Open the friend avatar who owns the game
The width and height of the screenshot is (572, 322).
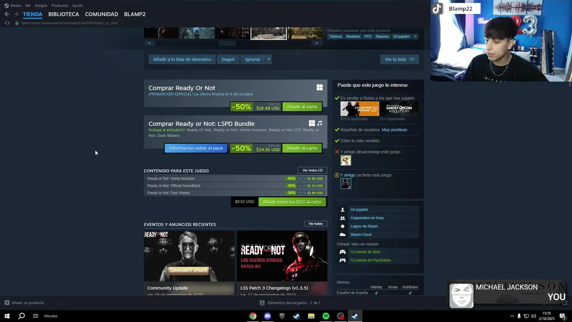[346, 183]
